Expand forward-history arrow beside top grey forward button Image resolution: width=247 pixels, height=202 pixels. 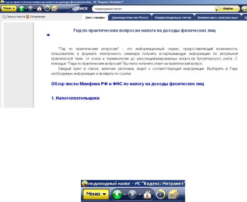point(34,9)
